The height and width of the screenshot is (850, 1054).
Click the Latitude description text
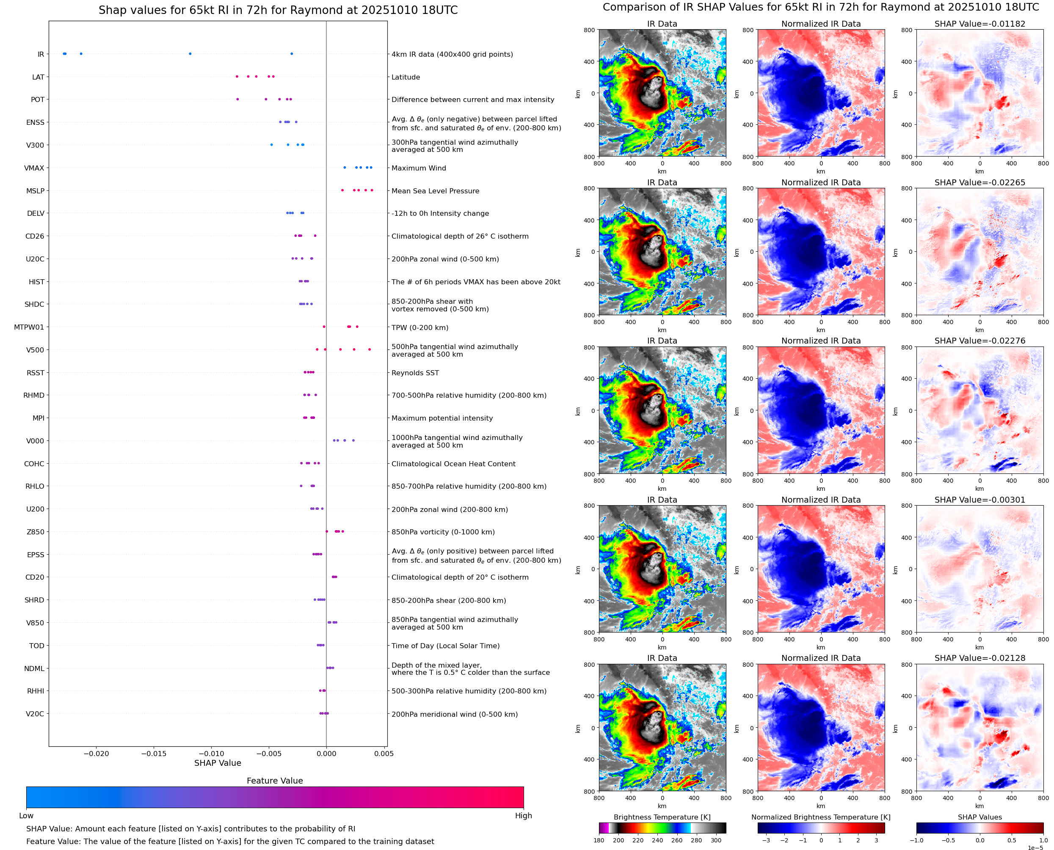coord(406,77)
